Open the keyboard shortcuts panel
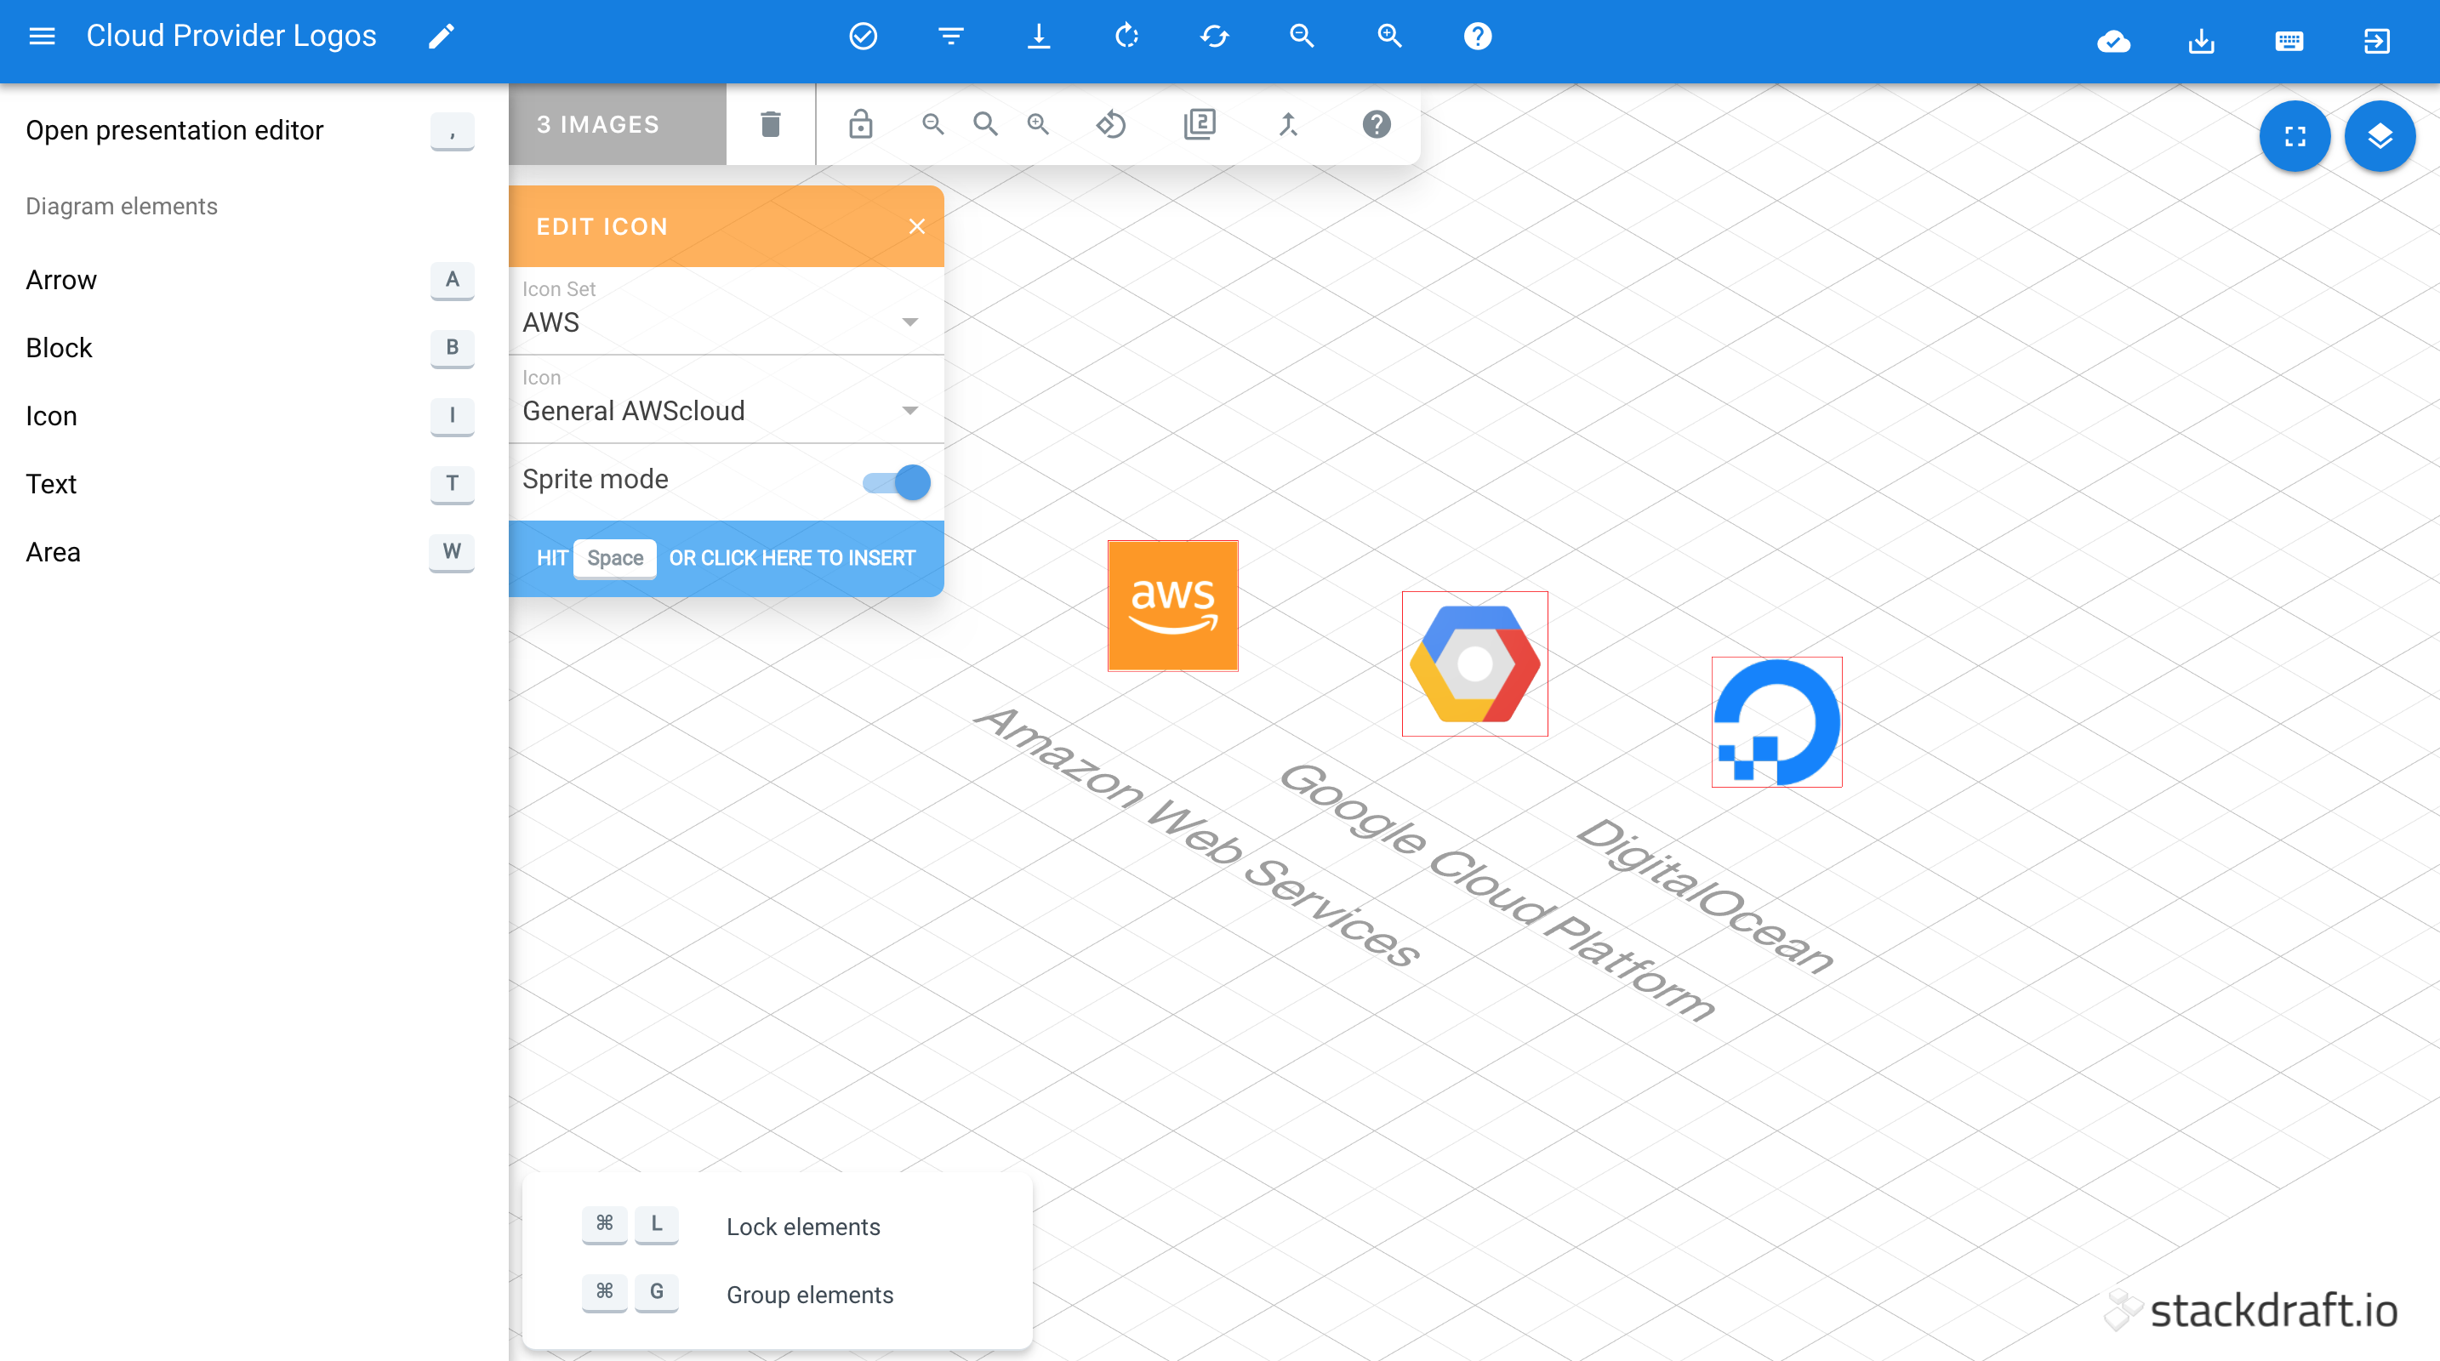Screen dimensions: 2440x1361 pos(2289,41)
